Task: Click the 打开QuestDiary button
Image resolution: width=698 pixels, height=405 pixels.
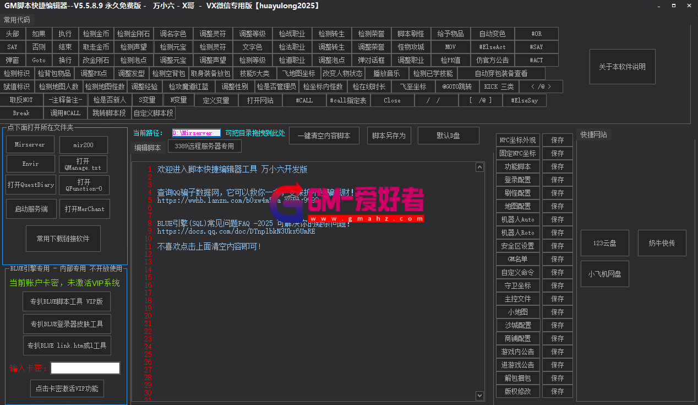Action: point(30,185)
